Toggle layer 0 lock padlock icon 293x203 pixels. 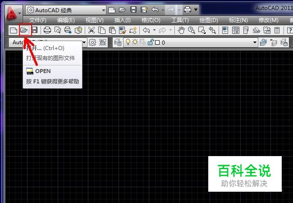[x=151, y=42]
